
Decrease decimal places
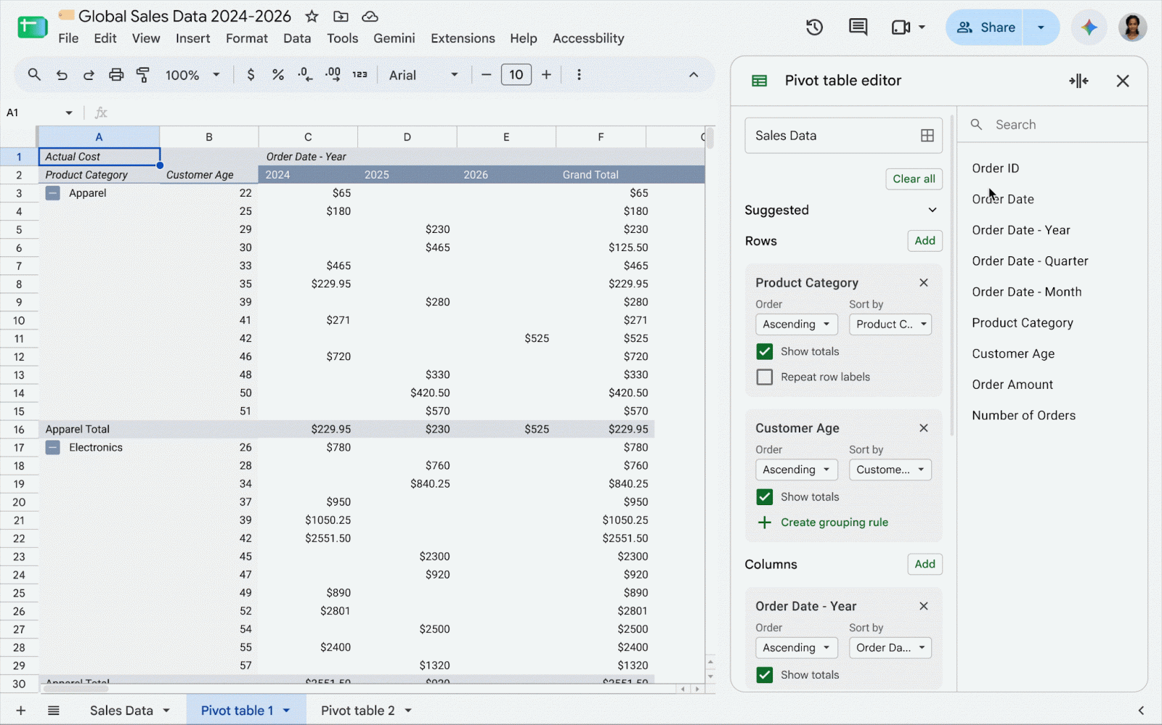(305, 75)
